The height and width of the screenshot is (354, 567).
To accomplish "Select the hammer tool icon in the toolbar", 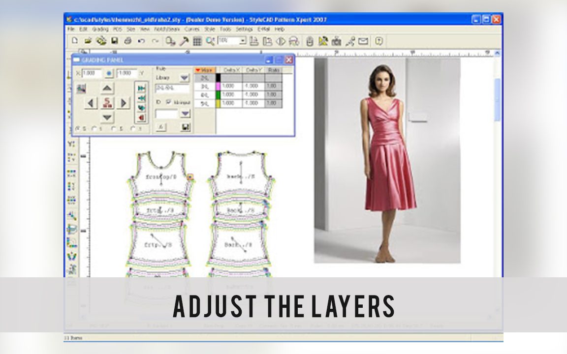I will coord(184,41).
